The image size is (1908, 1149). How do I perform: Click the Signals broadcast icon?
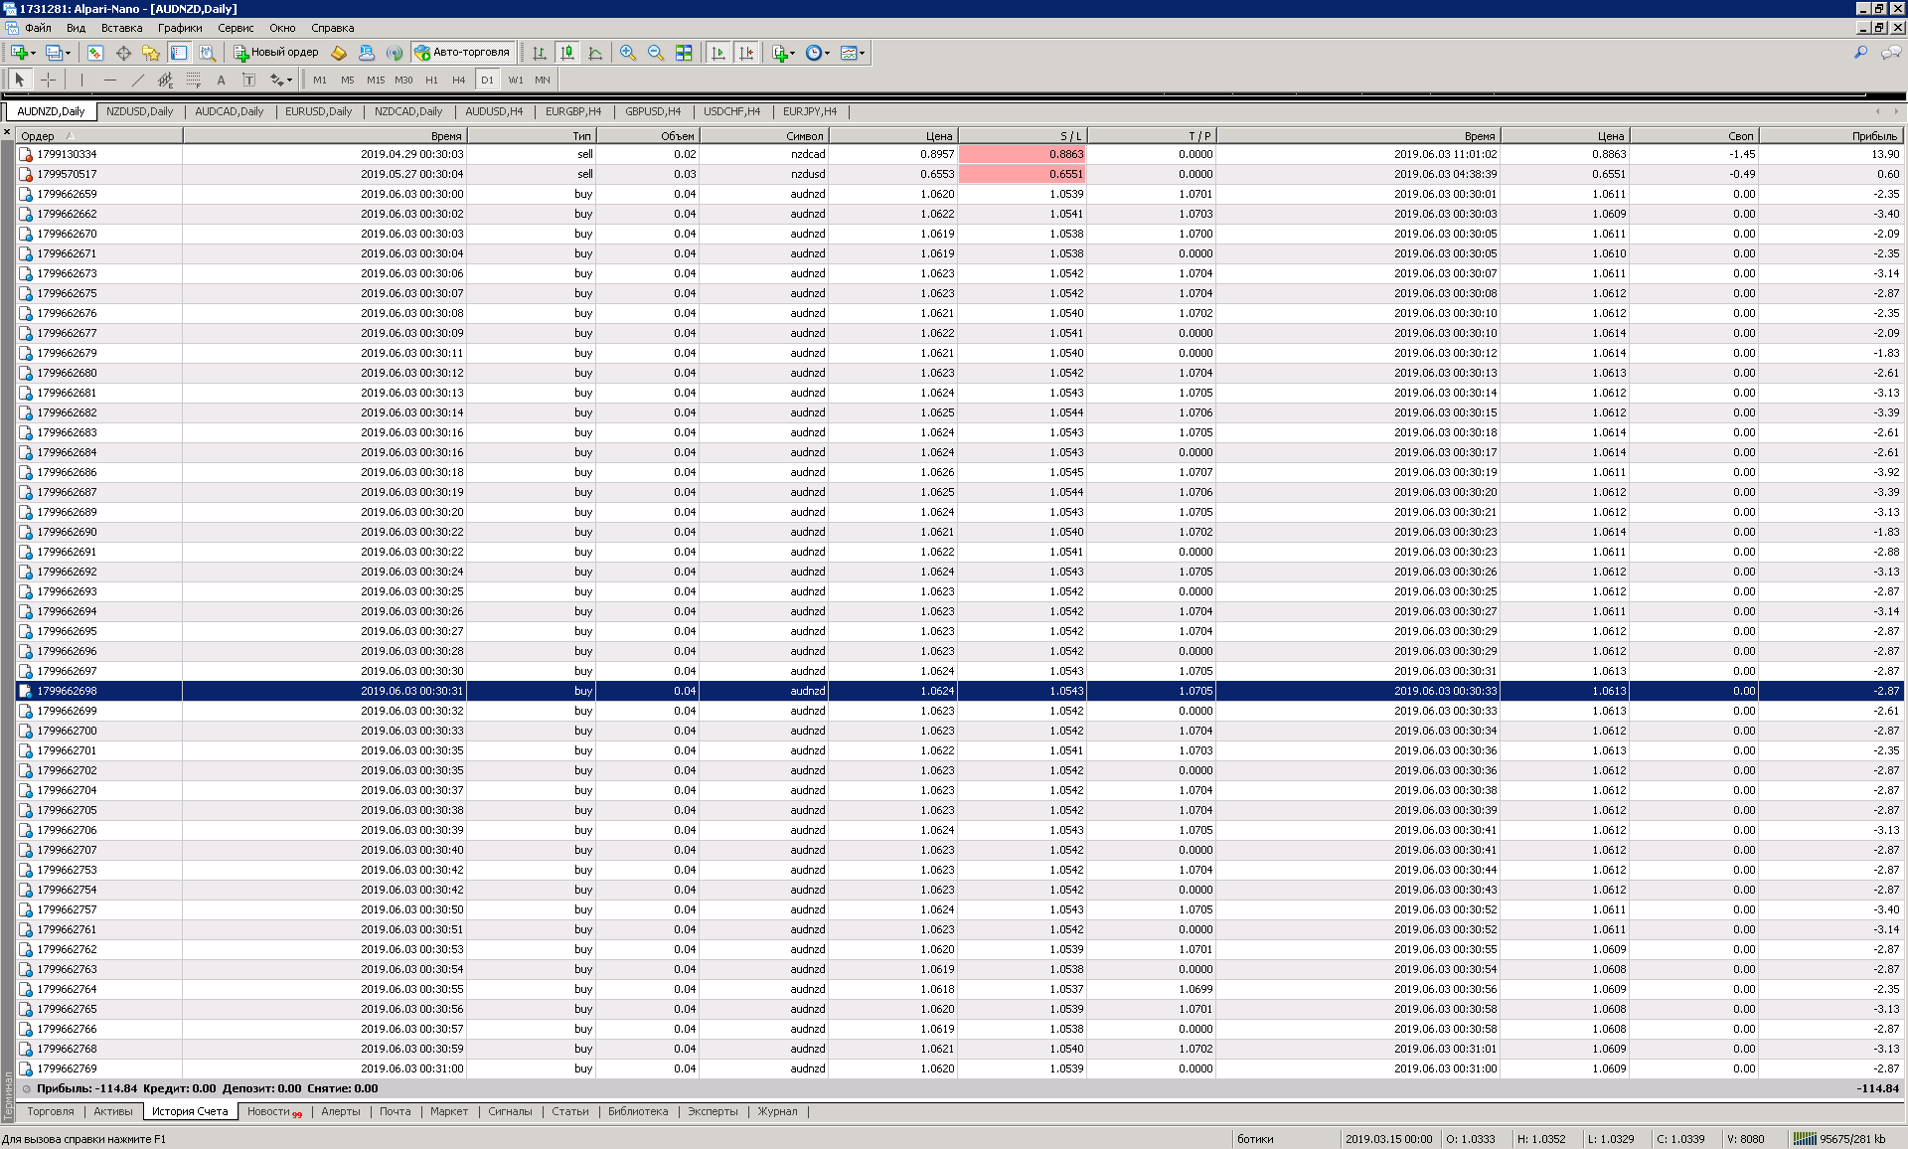coord(395,53)
